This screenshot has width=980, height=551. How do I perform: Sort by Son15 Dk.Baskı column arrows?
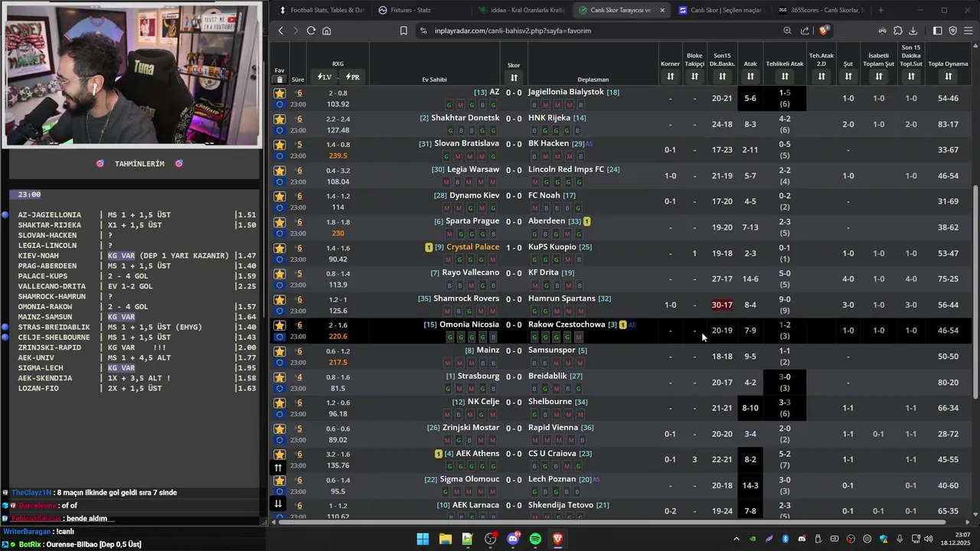[x=722, y=77]
